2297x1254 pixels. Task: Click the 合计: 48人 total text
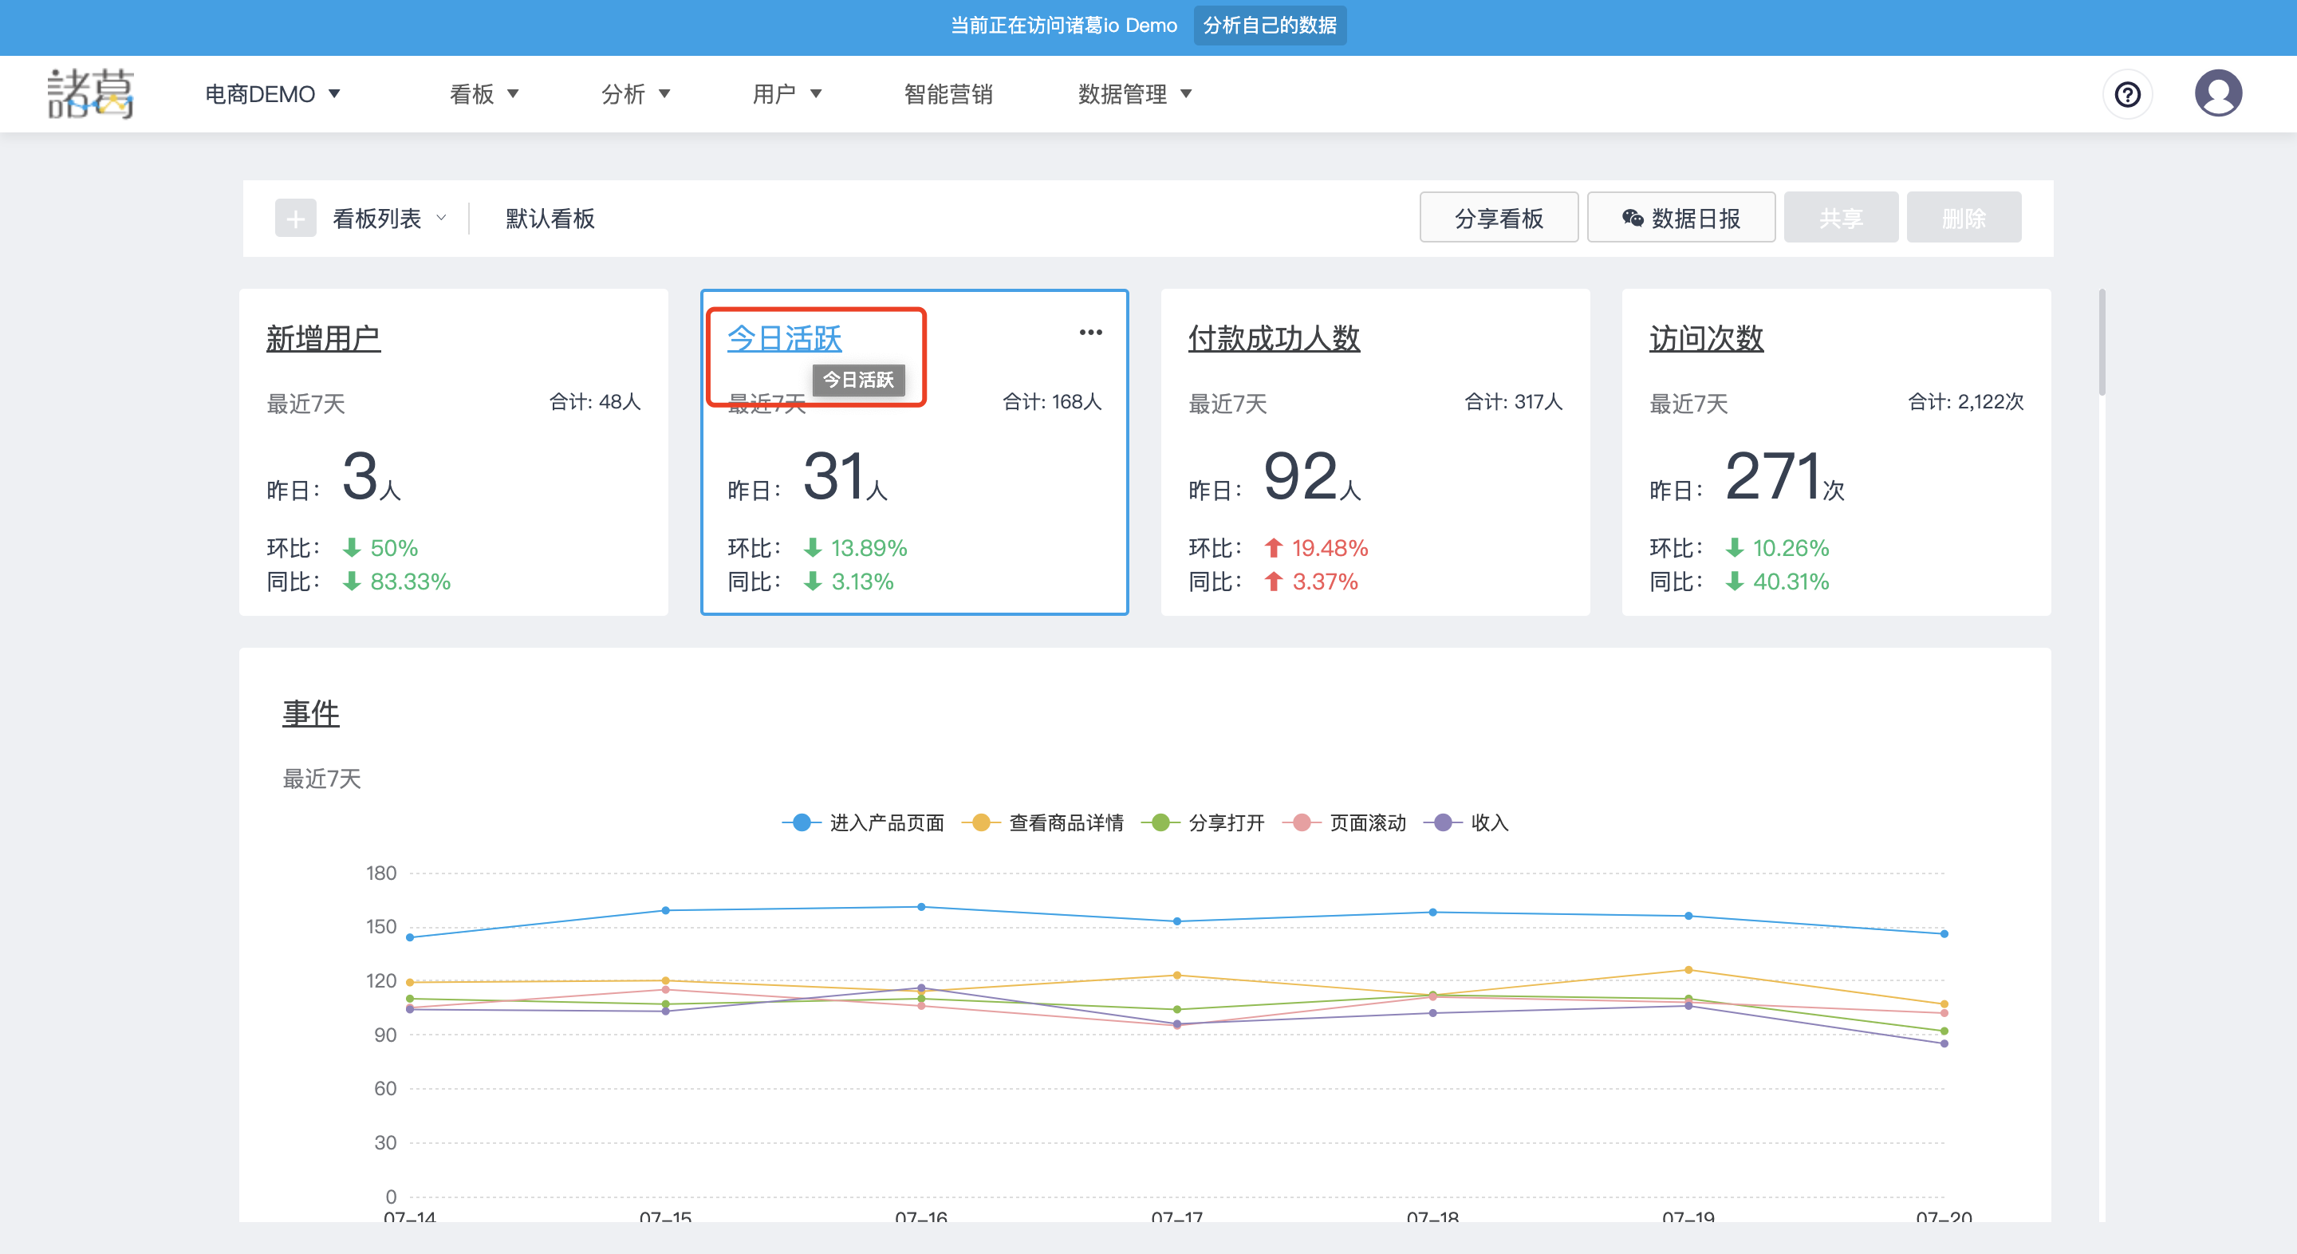[x=595, y=401]
